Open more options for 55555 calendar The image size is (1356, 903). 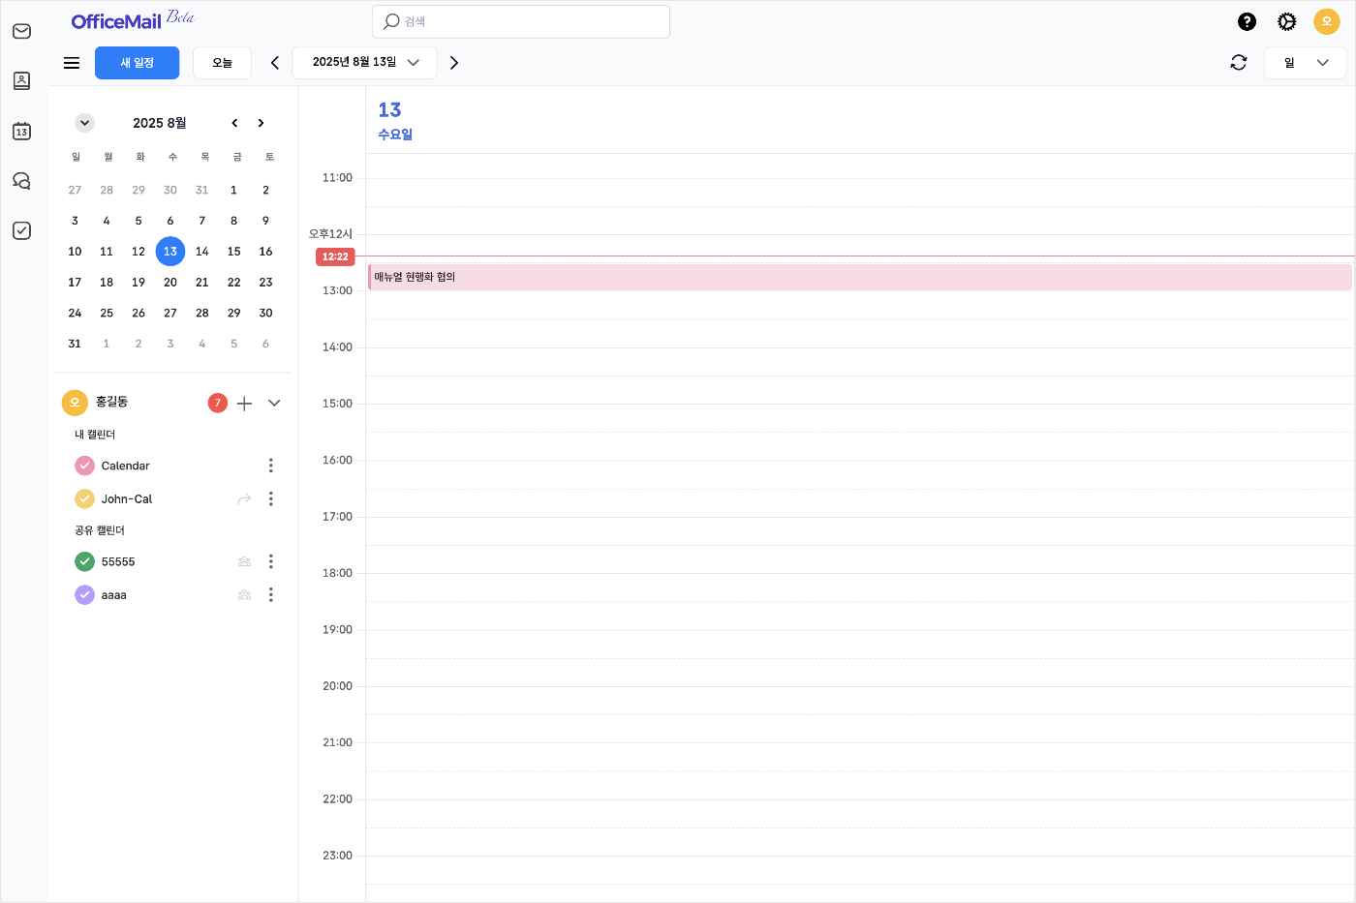coord(271,561)
